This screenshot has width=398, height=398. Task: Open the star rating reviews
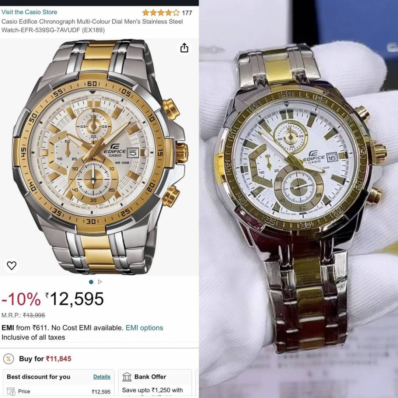(161, 13)
